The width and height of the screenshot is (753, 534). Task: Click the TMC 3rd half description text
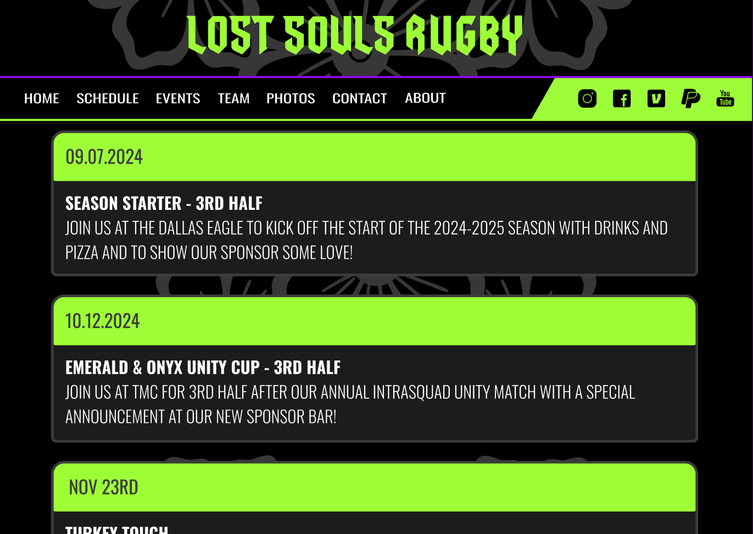click(350, 404)
